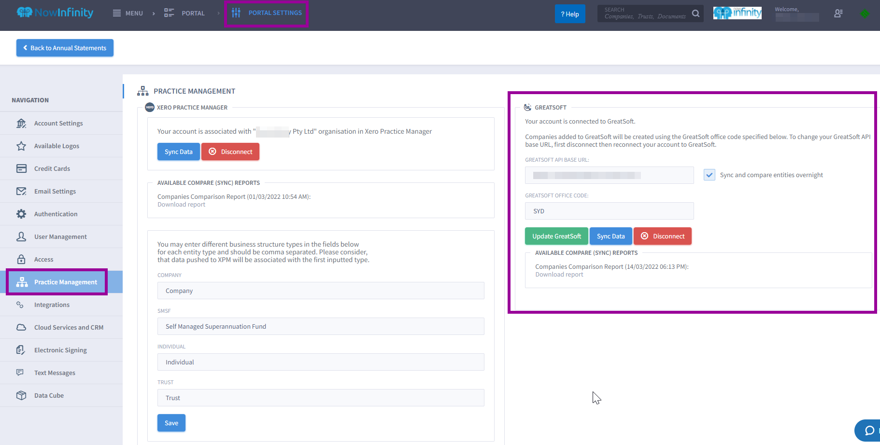Click the Practice Management heading icon
Viewport: 880px width, 445px height.
143,91
